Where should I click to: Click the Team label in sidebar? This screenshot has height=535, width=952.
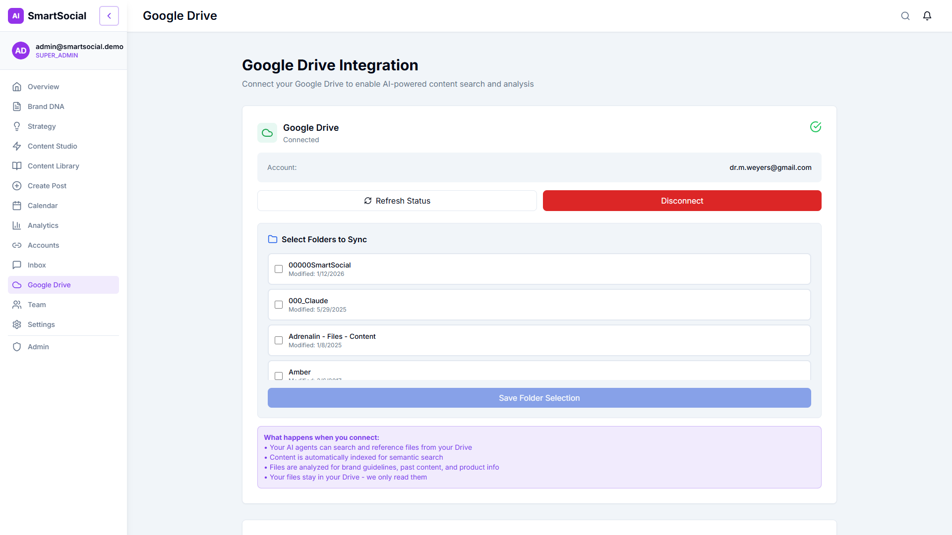tap(37, 305)
